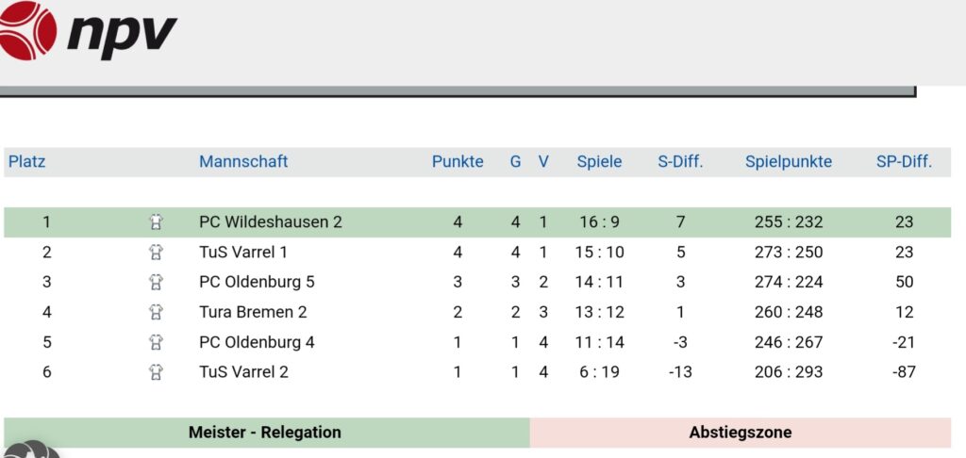
Task: Click the Meister - Relegation legend
Action: coord(267,433)
